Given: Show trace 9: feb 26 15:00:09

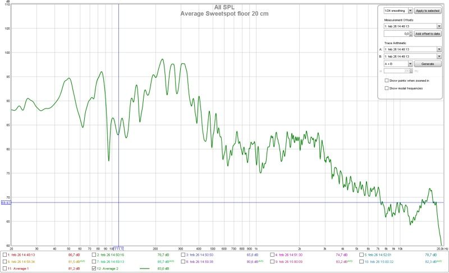Looking at the screenshot, I should pyautogui.click(x=272, y=261).
